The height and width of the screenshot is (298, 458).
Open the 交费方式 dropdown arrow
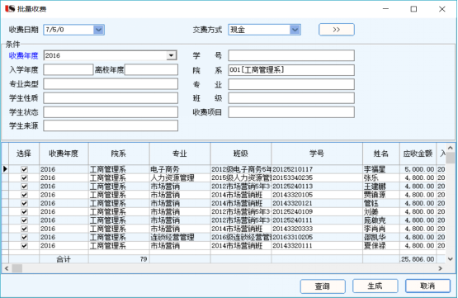pyautogui.click(x=295, y=30)
